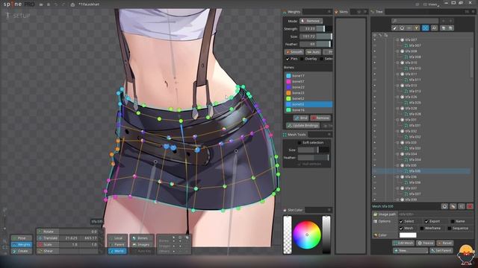Toggle the Pies checkbox
This screenshot has height=268, width=478.
[x=288, y=59]
